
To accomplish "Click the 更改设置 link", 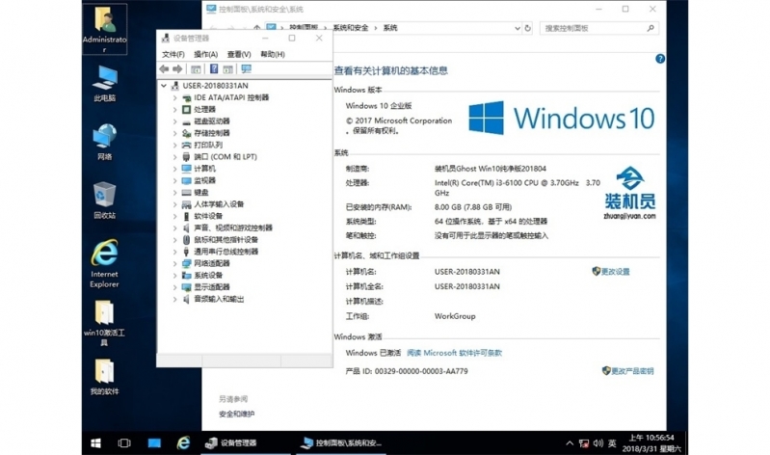I will (615, 272).
